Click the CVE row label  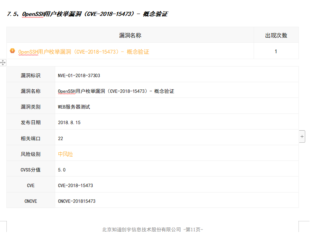tap(31, 186)
